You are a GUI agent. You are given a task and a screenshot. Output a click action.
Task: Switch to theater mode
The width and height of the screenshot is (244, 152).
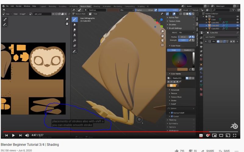221,135
